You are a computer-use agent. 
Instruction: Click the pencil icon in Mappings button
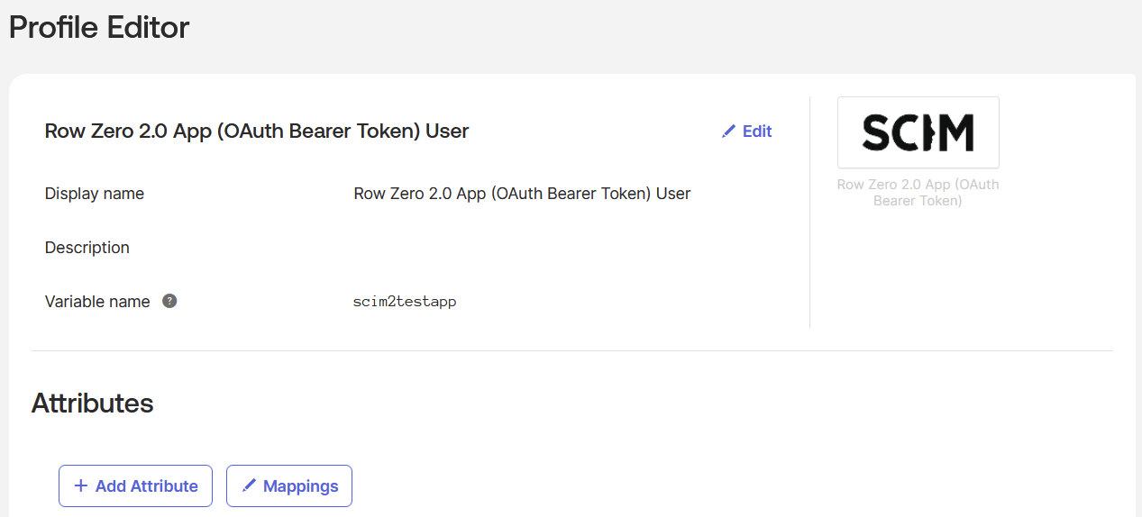(x=249, y=485)
